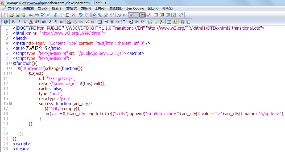Copy the selection
This screenshot has width=285, height=152.
point(62,15)
